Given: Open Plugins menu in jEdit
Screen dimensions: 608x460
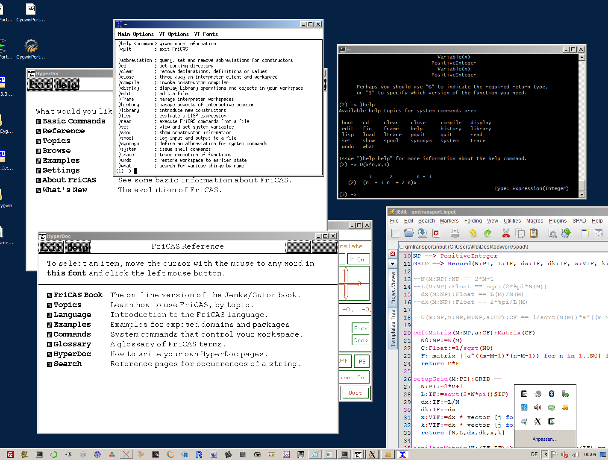Looking at the screenshot, I should click(558, 221).
